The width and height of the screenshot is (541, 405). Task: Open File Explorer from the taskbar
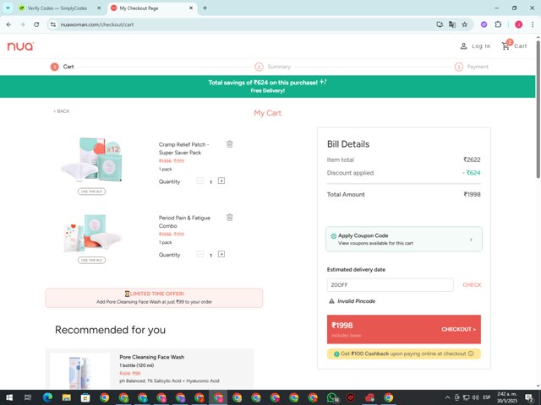coord(67,397)
